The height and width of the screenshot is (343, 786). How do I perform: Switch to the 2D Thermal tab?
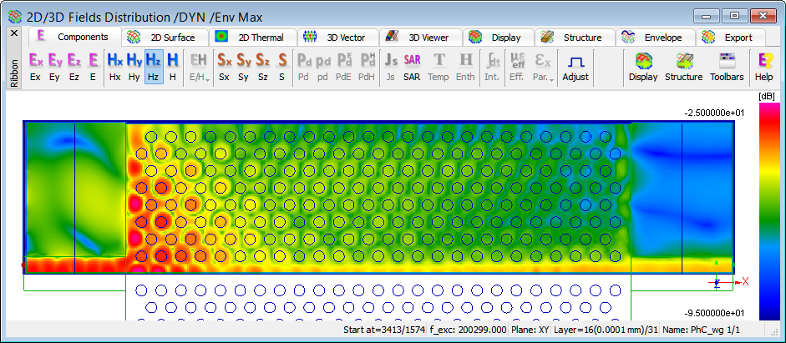[251, 38]
